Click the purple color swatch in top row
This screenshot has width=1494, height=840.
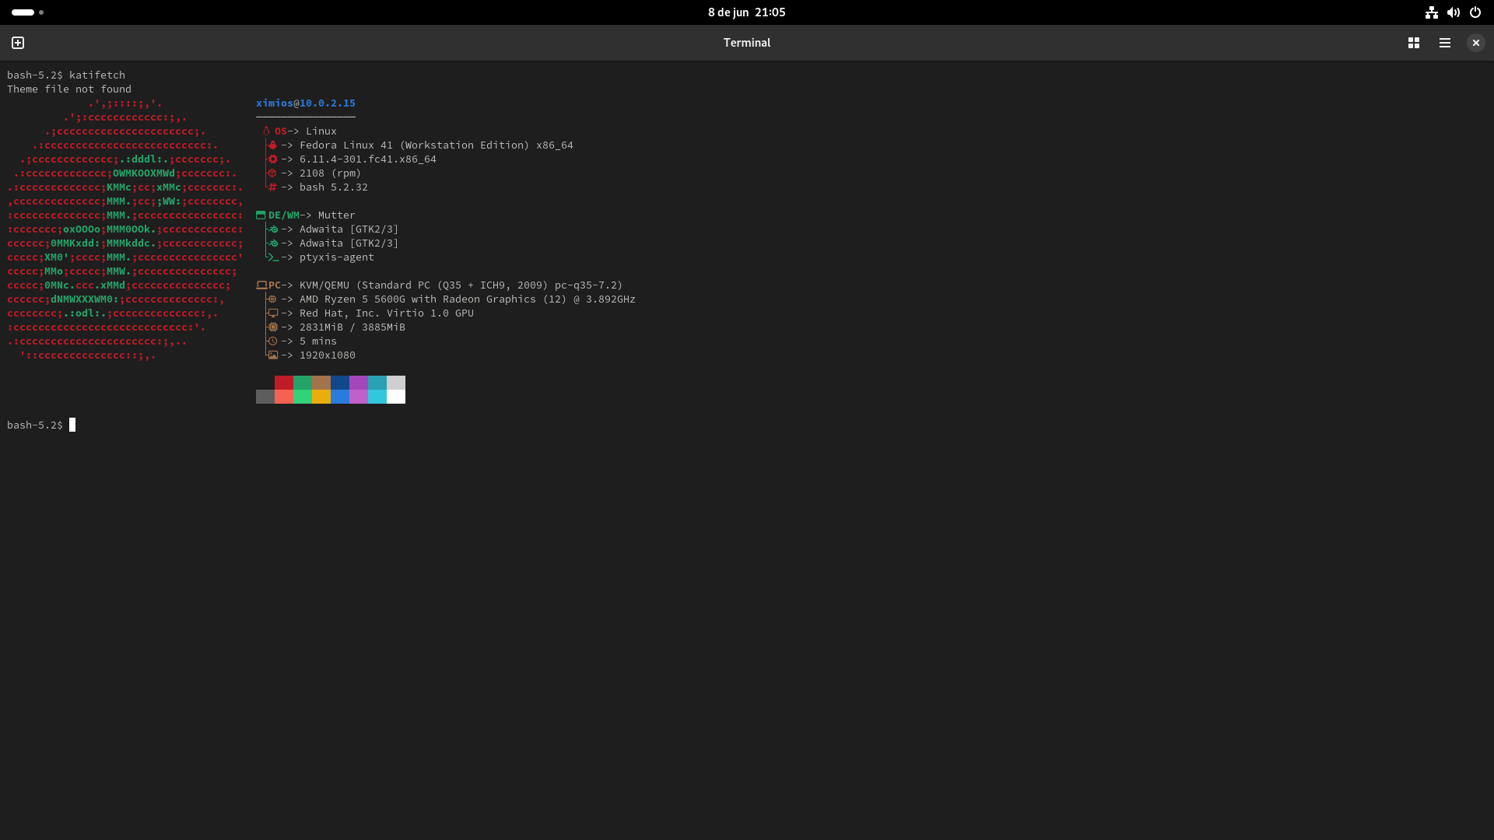[x=359, y=383]
